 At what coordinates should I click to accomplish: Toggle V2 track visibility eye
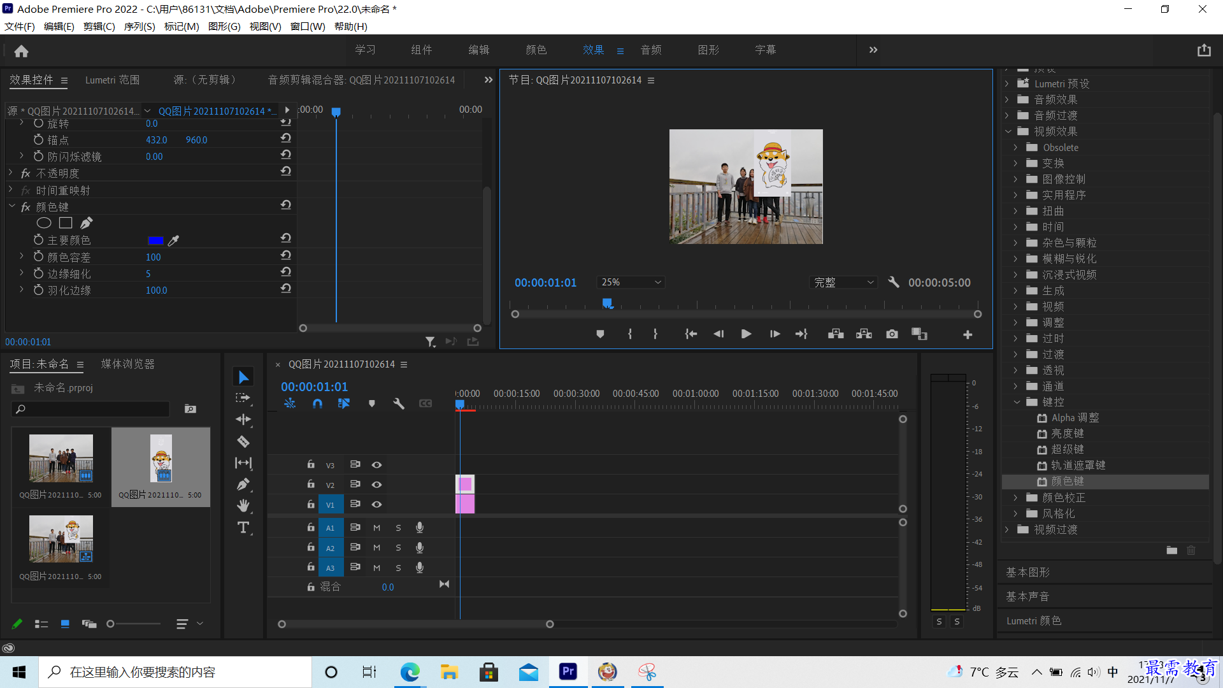[x=376, y=485]
